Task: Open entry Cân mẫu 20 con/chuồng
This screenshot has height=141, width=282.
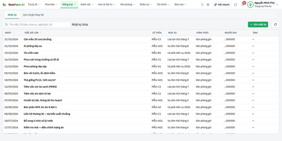Action: point(37,39)
